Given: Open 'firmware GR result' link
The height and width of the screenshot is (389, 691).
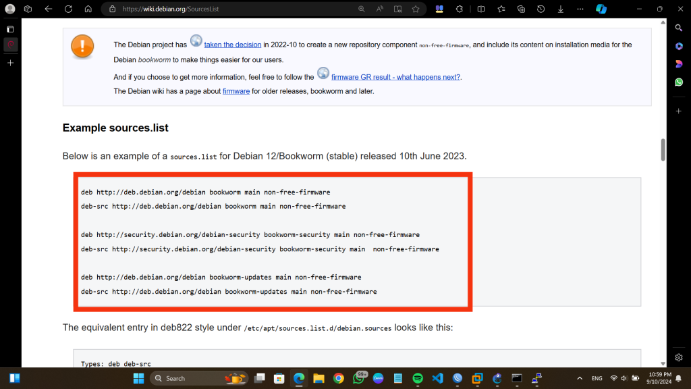Looking at the screenshot, I should pyautogui.click(x=395, y=77).
